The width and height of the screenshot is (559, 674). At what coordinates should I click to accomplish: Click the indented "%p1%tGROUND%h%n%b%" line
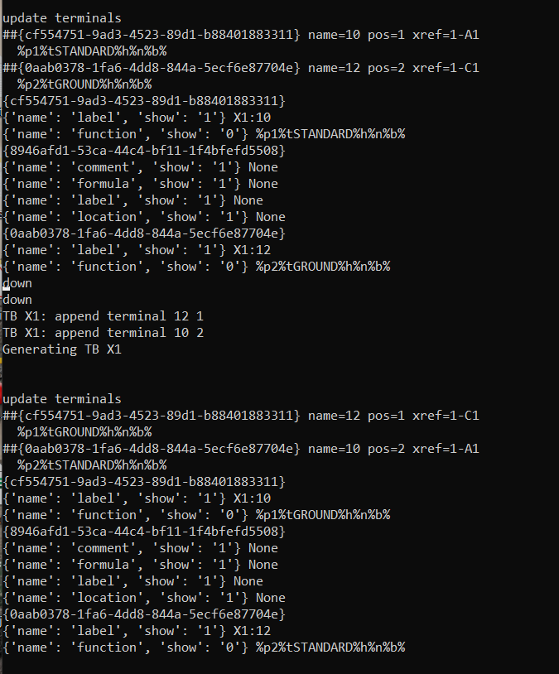(84, 432)
